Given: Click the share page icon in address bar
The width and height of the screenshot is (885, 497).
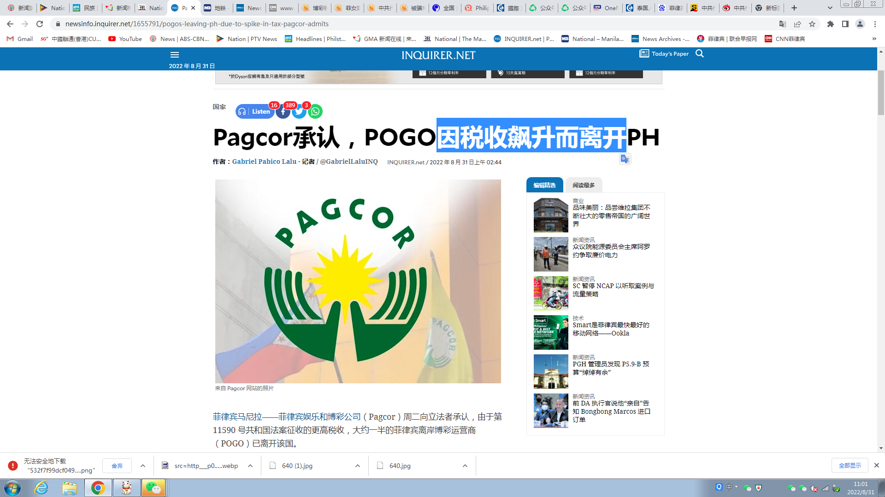Looking at the screenshot, I should point(797,24).
